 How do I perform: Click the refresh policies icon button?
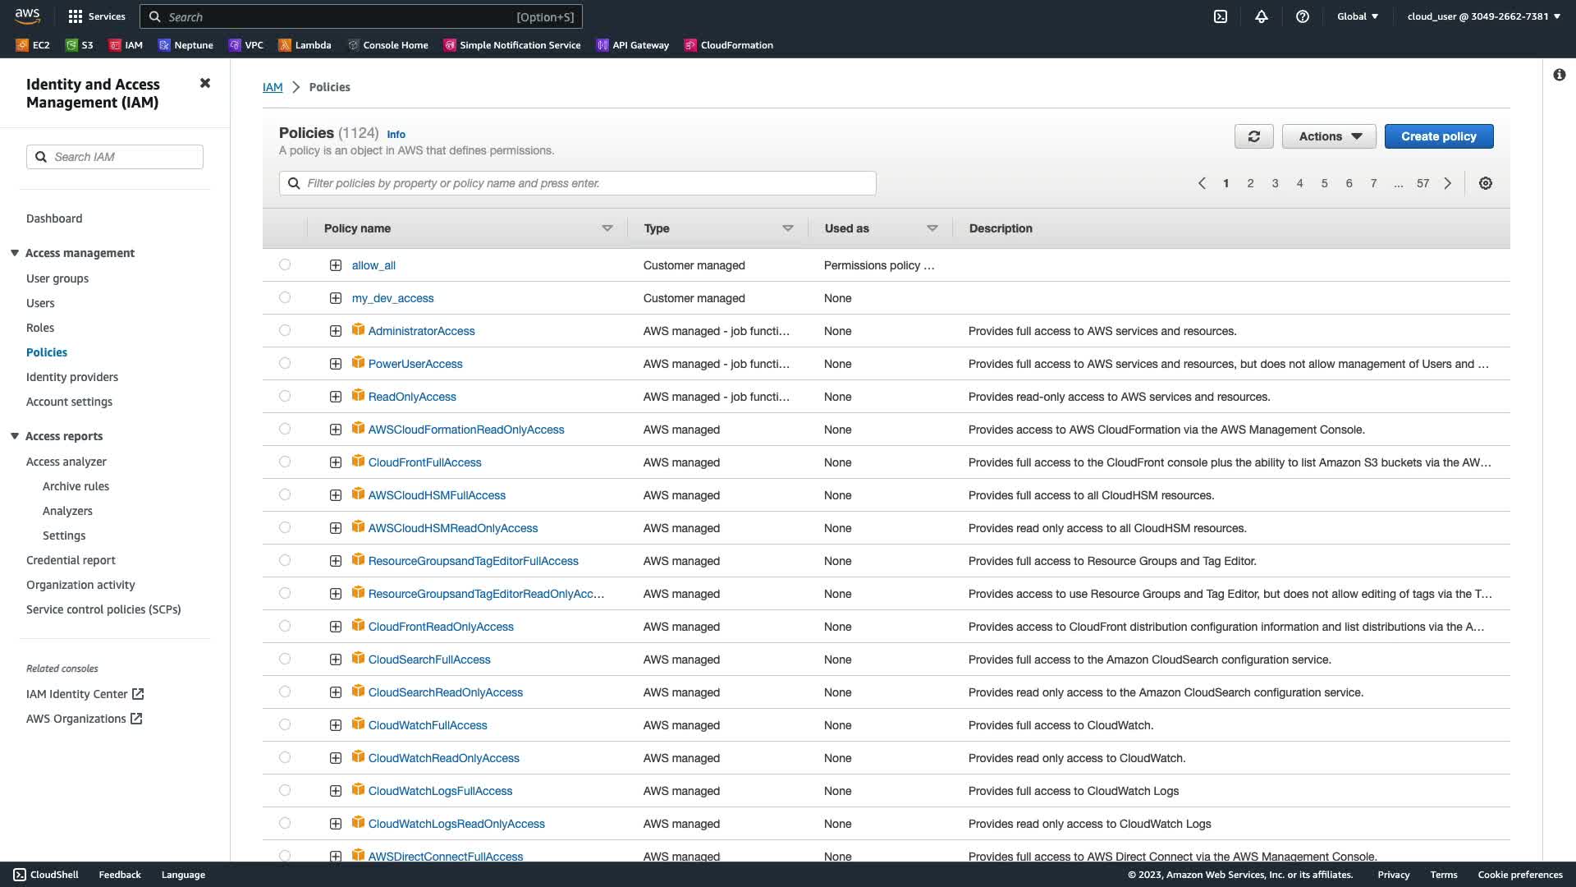coord(1253,136)
